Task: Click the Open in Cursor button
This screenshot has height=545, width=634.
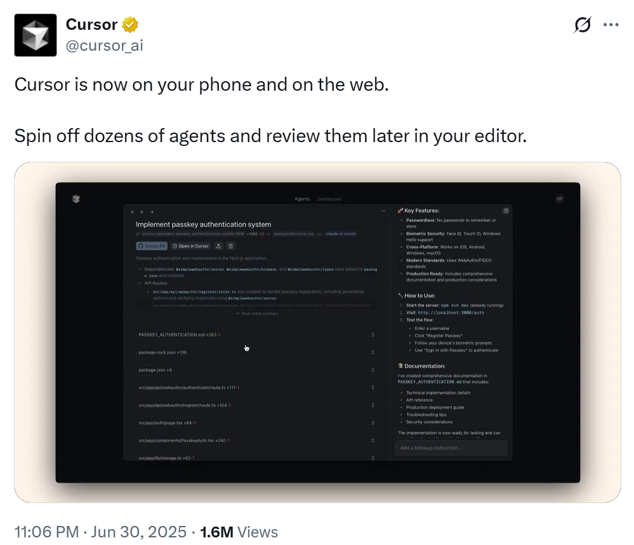Action: [x=190, y=246]
